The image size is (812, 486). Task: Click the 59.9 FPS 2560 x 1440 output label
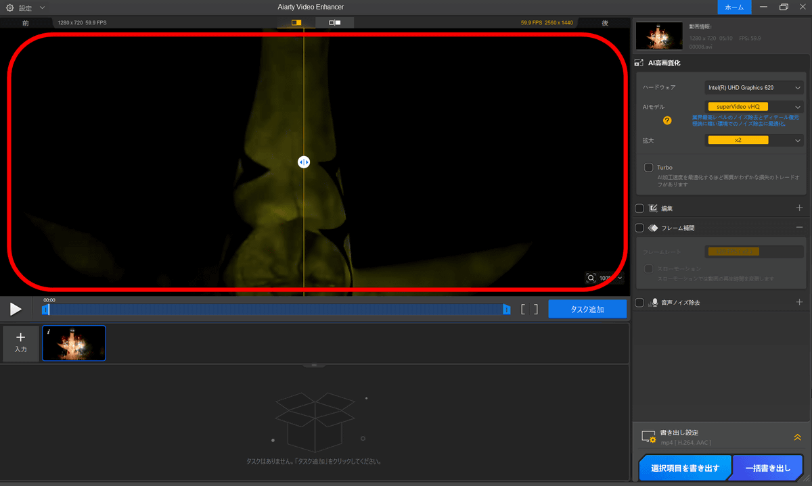point(547,22)
